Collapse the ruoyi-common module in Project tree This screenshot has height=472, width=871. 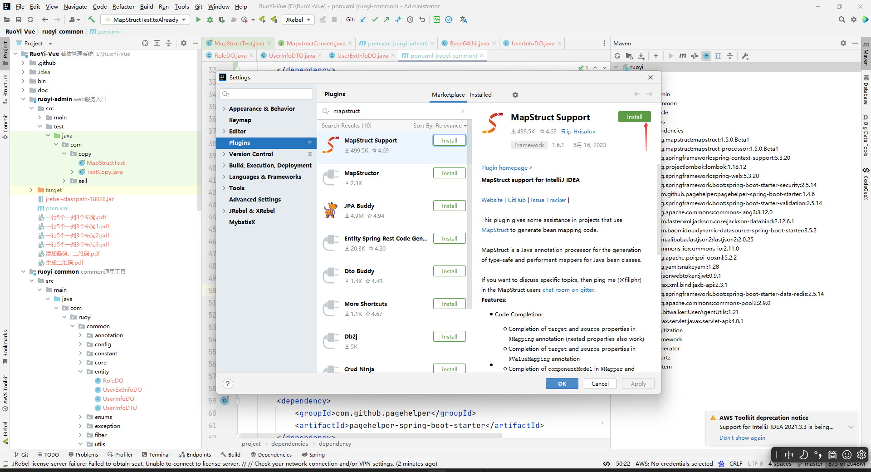[x=23, y=271]
